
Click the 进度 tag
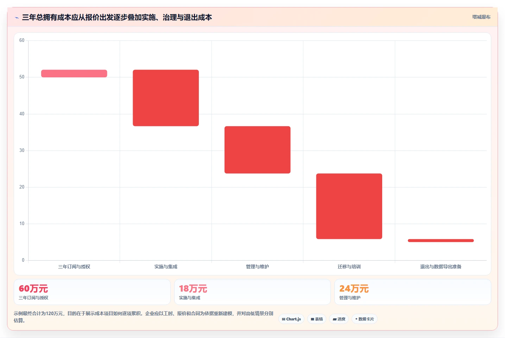[x=339, y=319]
